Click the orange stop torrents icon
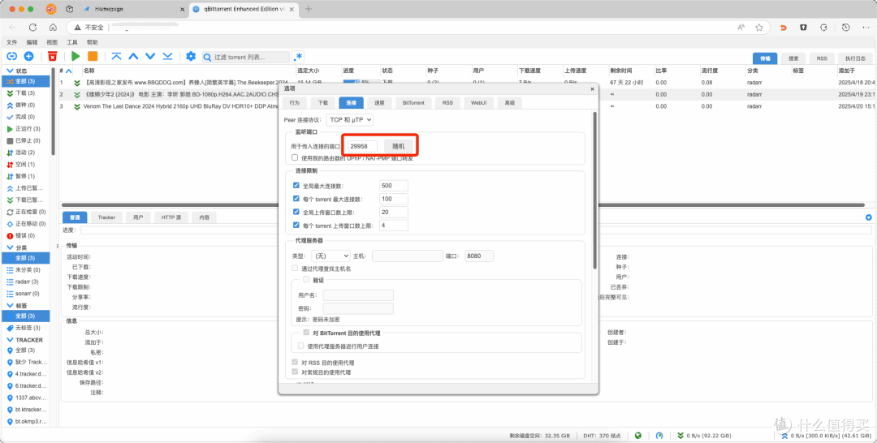877x443 pixels. coord(93,57)
